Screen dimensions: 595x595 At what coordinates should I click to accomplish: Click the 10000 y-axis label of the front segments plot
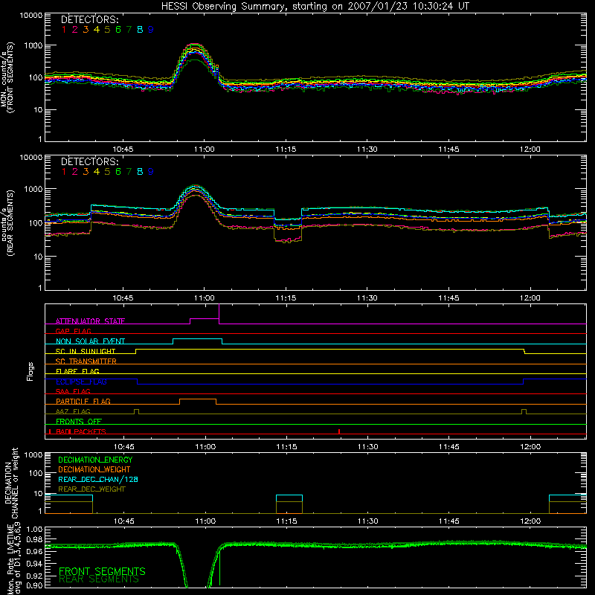click(x=31, y=16)
